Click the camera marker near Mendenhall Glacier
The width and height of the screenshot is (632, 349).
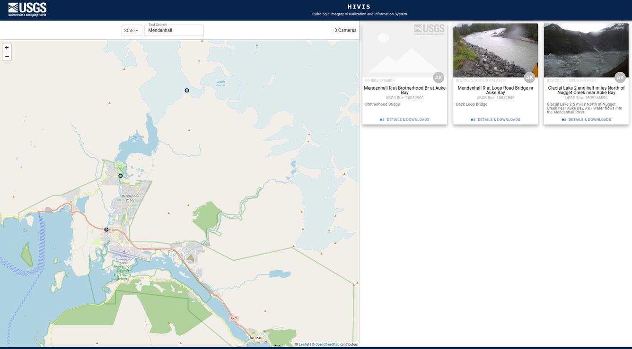(186, 90)
